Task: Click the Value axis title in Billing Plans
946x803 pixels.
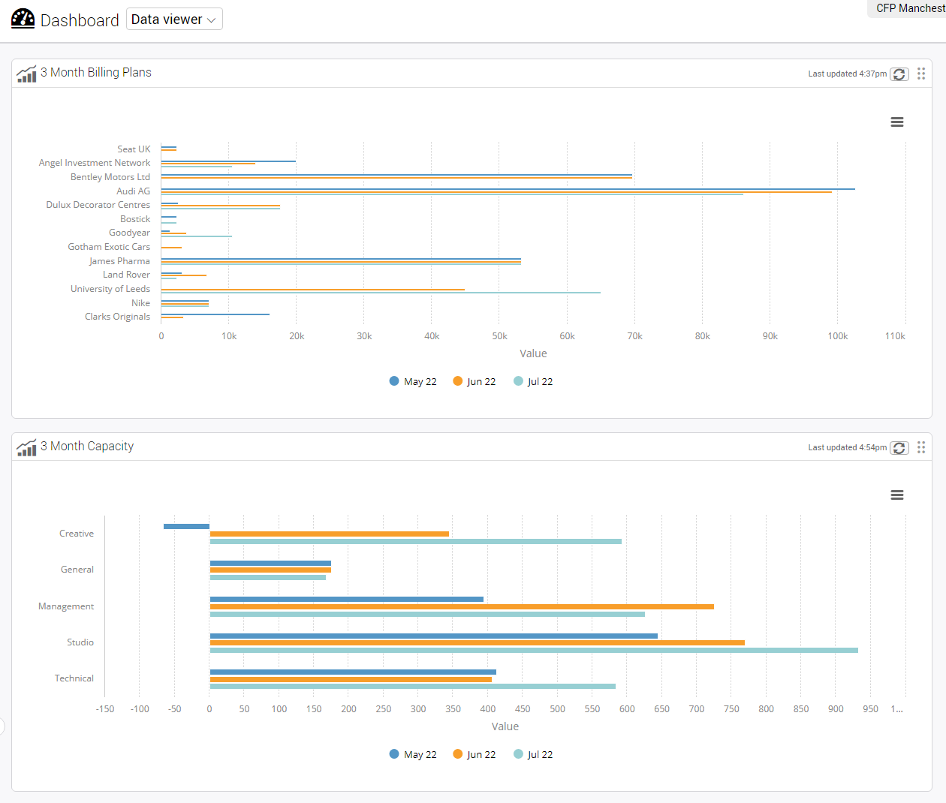Action: click(533, 353)
